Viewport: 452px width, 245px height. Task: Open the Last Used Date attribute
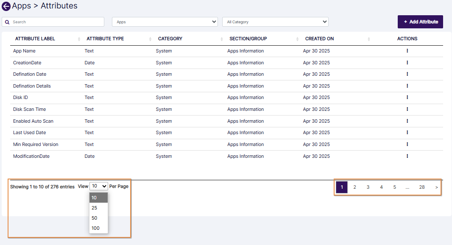(30, 132)
